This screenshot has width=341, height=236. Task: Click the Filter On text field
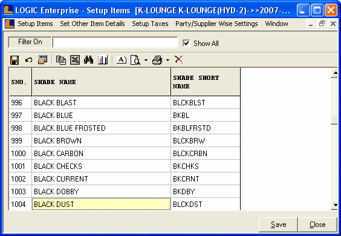point(115,42)
